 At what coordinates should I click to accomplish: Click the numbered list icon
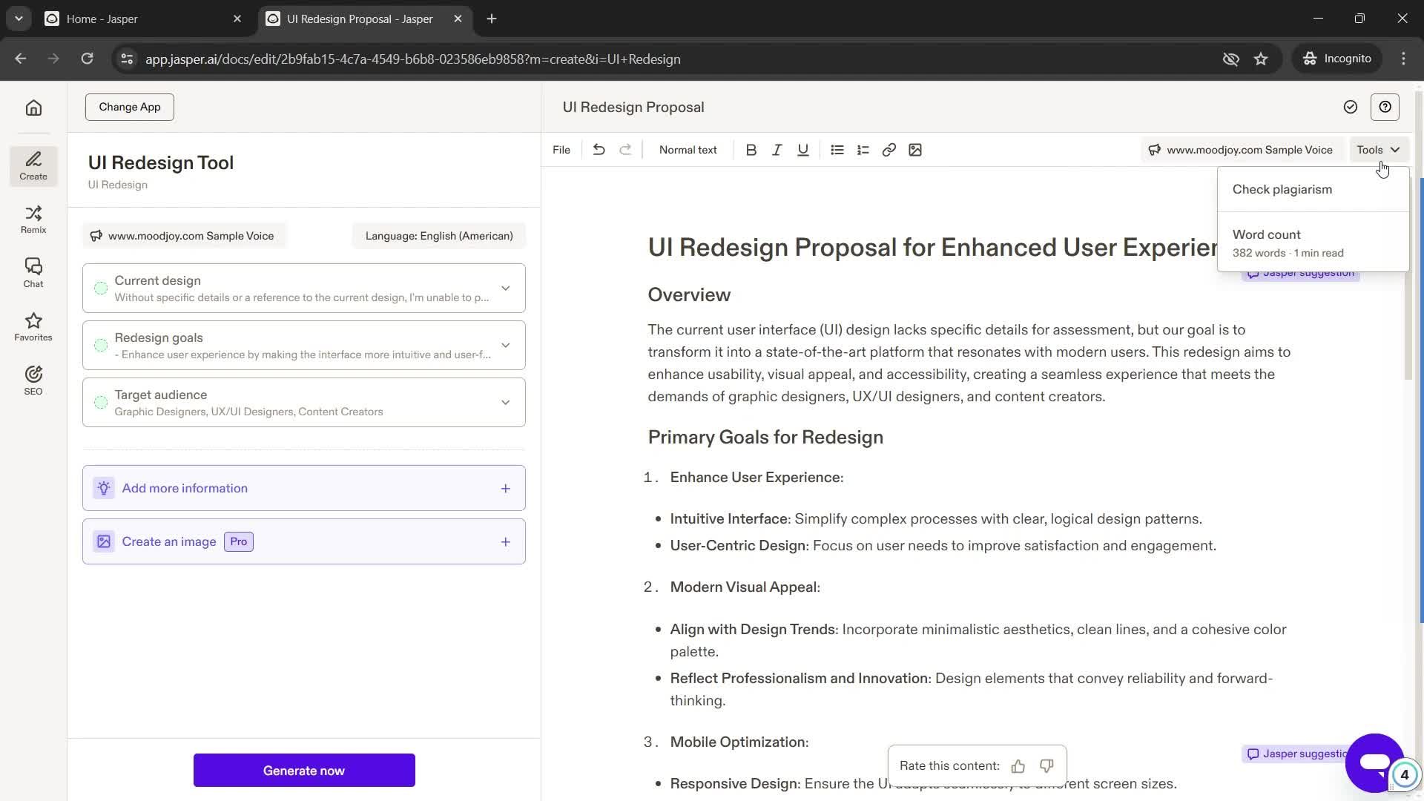coord(863,150)
